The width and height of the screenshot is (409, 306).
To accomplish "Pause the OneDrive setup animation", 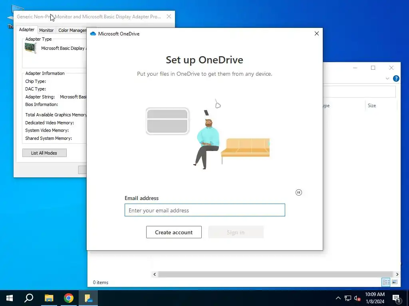I will coord(299,192).
